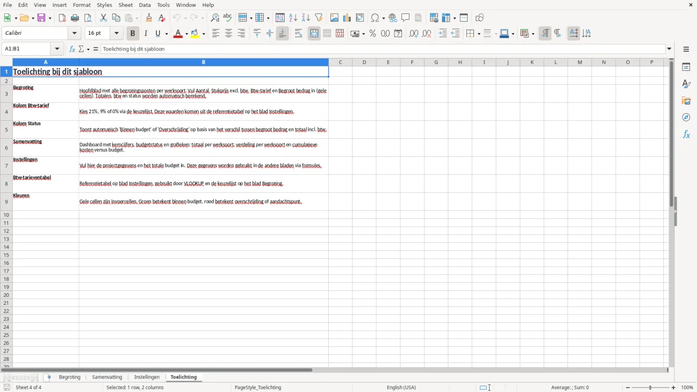Insert an image via toolbar icon
Screen dimensions: 697x392
click(334, 18)
